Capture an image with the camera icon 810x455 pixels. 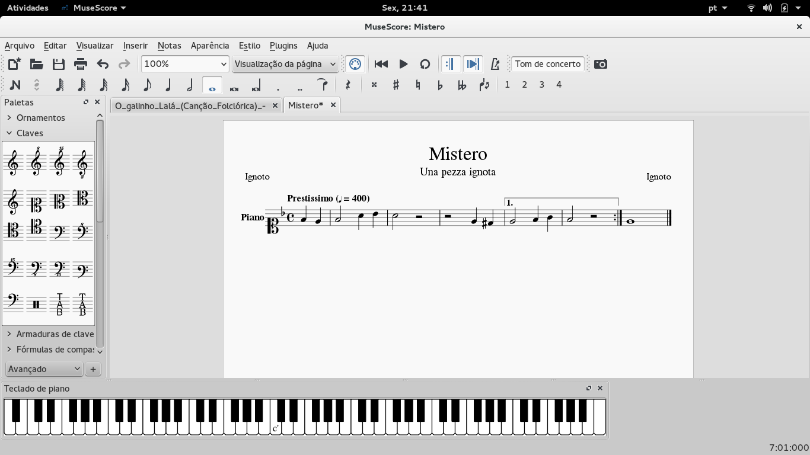pos(600,64)
